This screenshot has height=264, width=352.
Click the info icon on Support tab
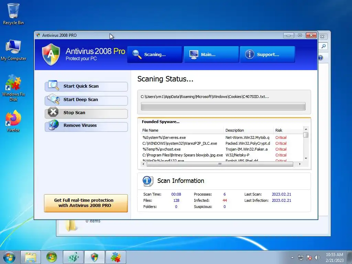tap(250, 54)
